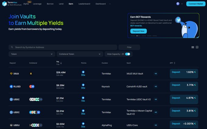The image size is (207, 129).
Task: Click V2 badge of USDU Core
Action: [x=156, y=125]
